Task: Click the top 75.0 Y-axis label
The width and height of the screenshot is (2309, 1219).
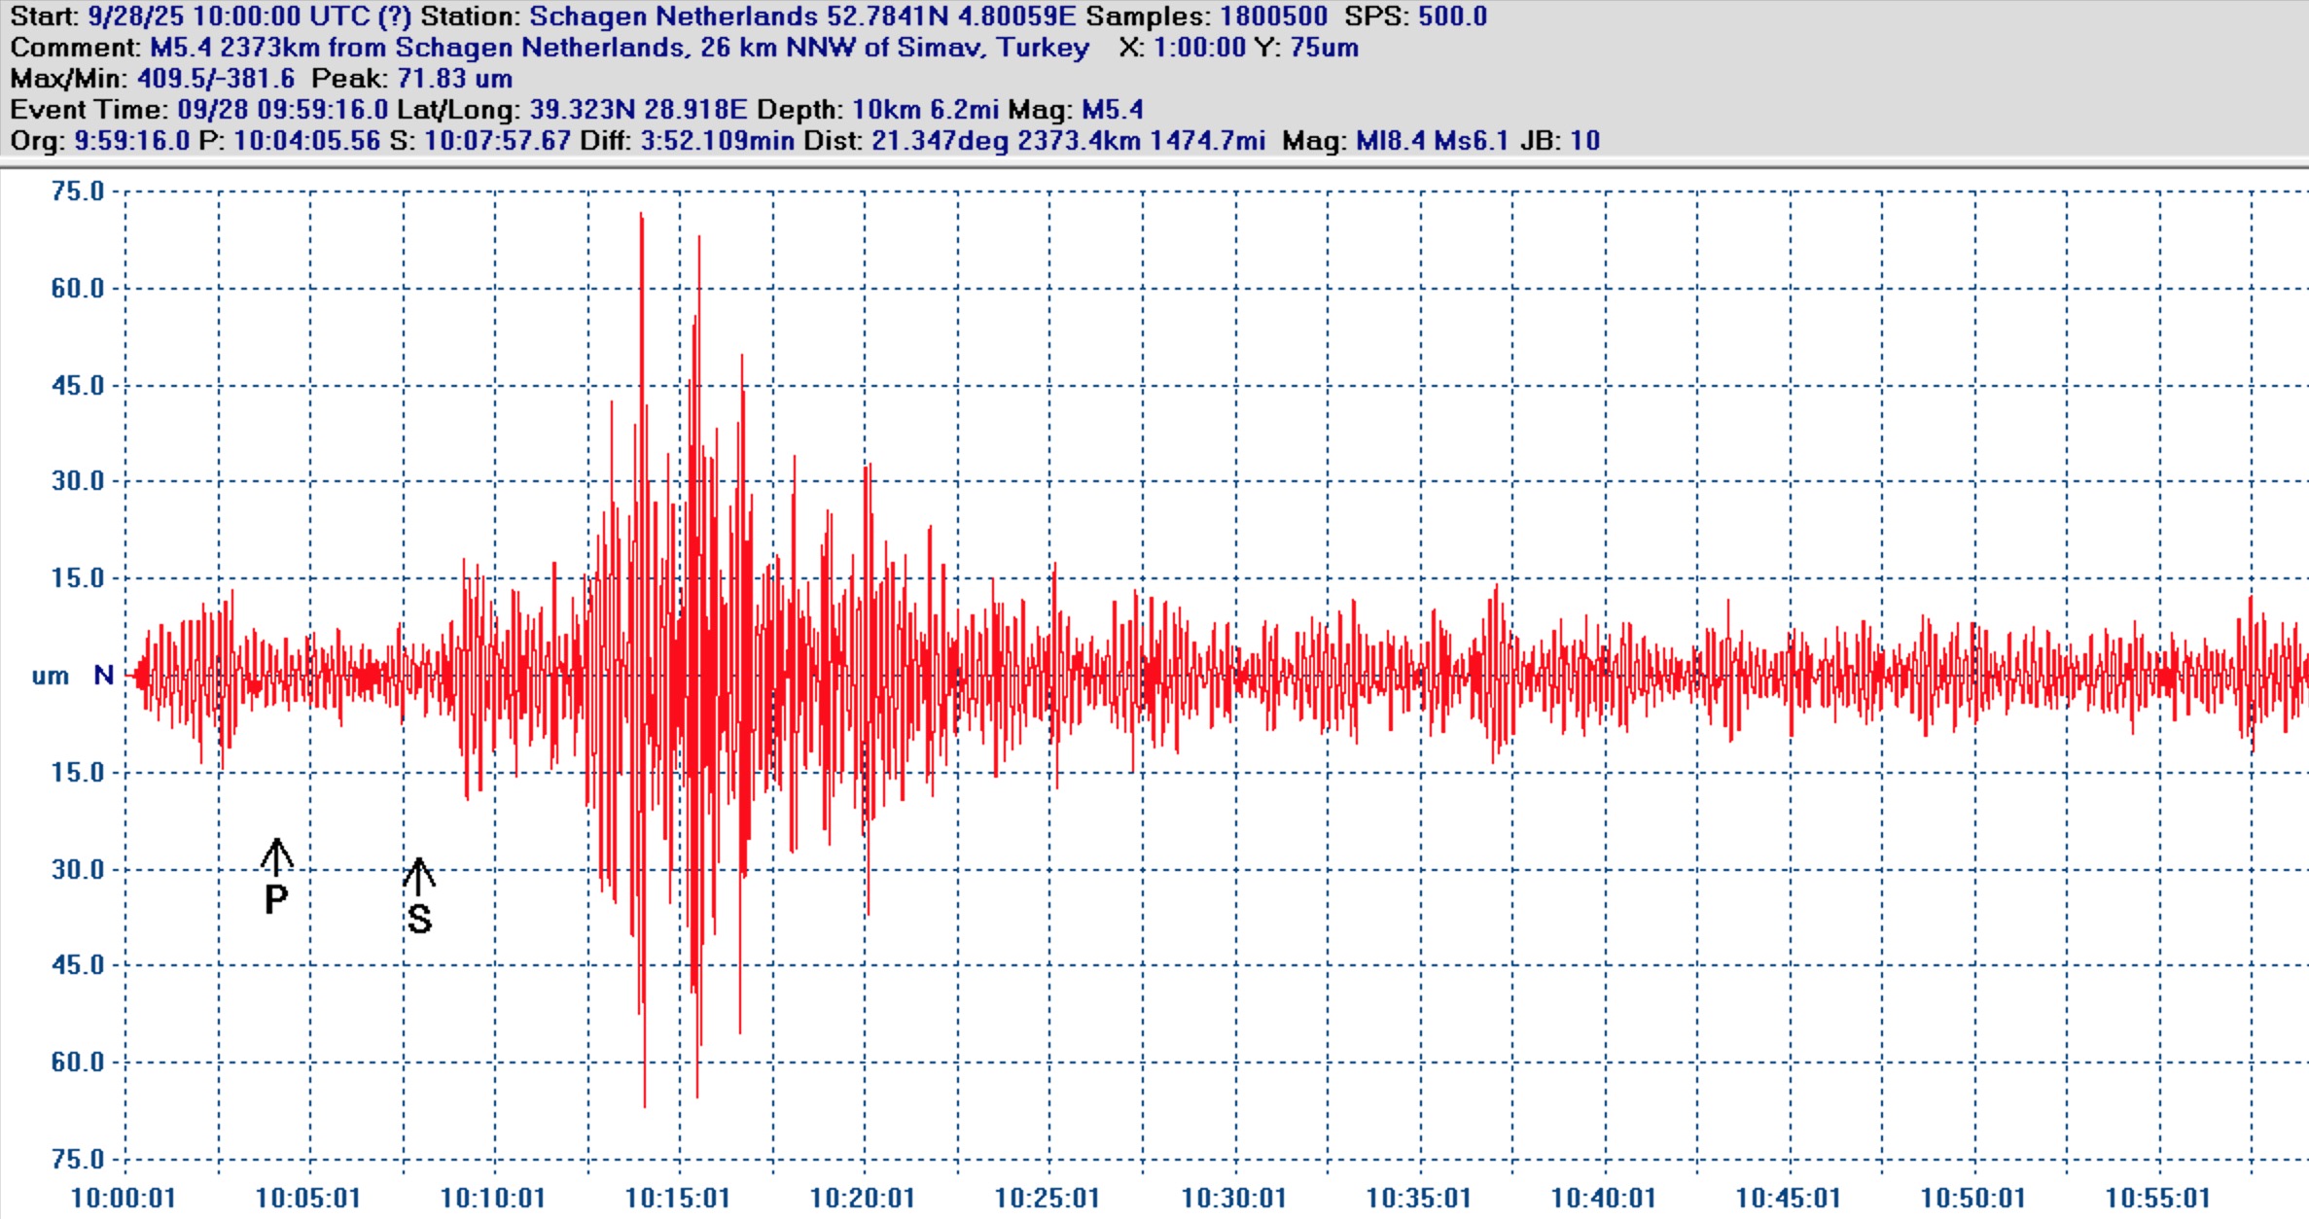Action: [x=78, y=192]
